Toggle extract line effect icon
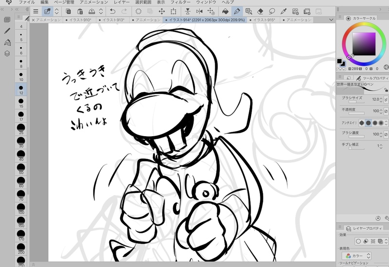The height and width of the screenshot is (267, 389). pos(366,241)
